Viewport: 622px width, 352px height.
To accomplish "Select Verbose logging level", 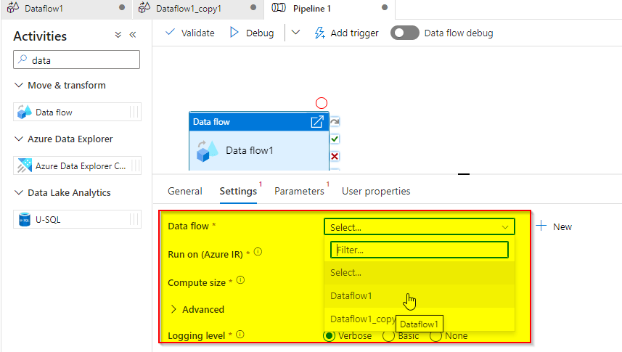I will (329, 336).
